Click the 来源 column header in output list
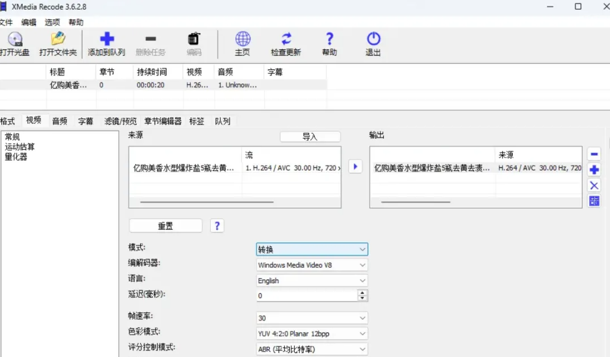Viewport: 610px width, 357px height. tap(538, 155)
